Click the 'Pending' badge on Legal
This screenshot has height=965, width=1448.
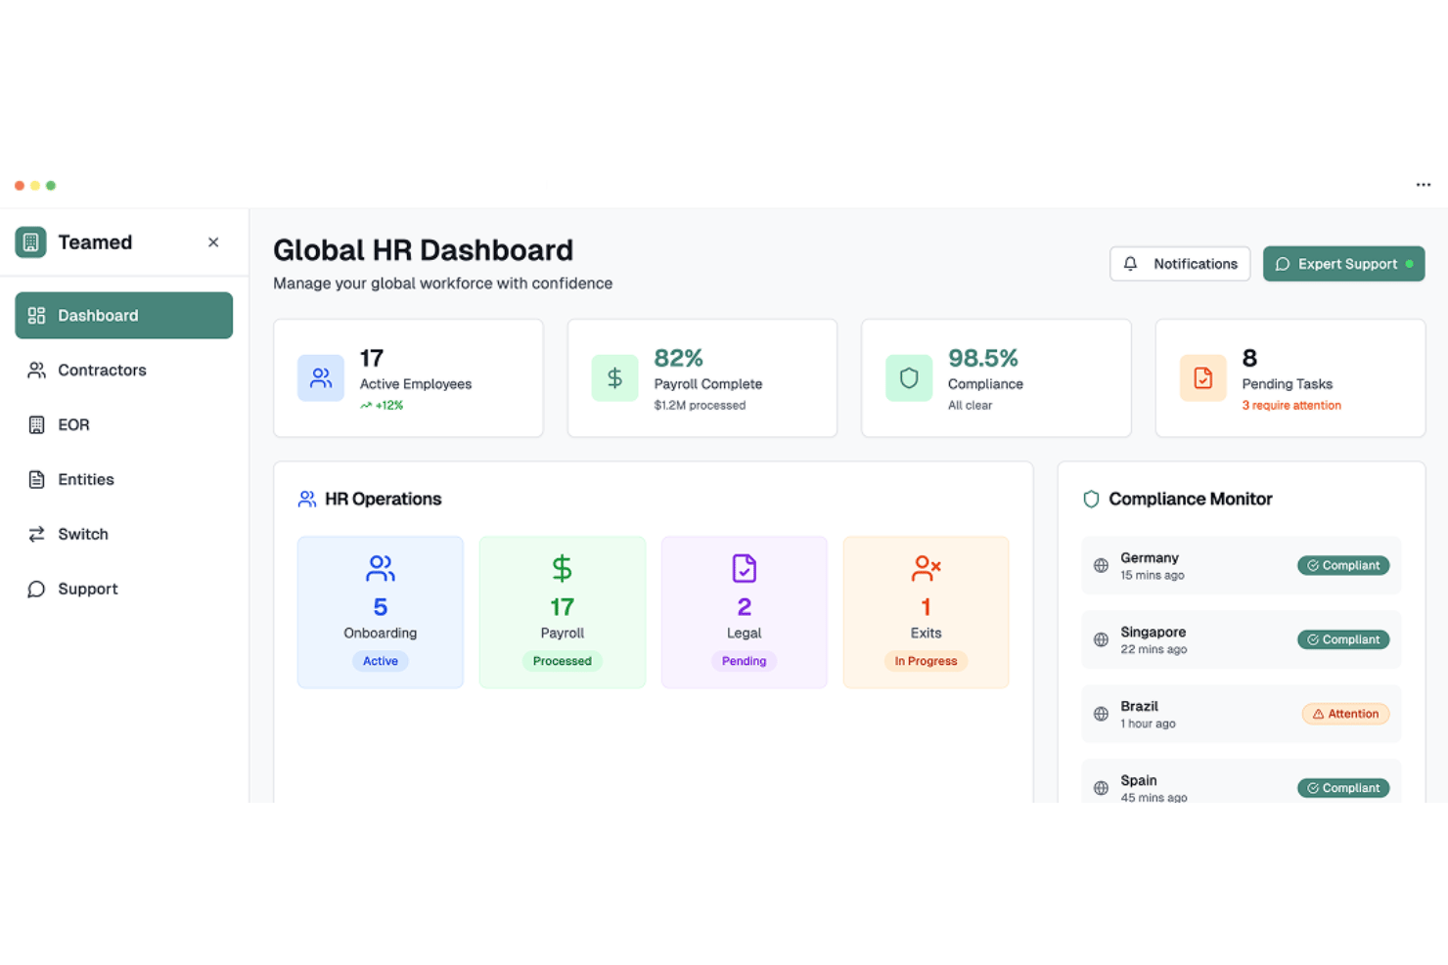coord(745,661)
